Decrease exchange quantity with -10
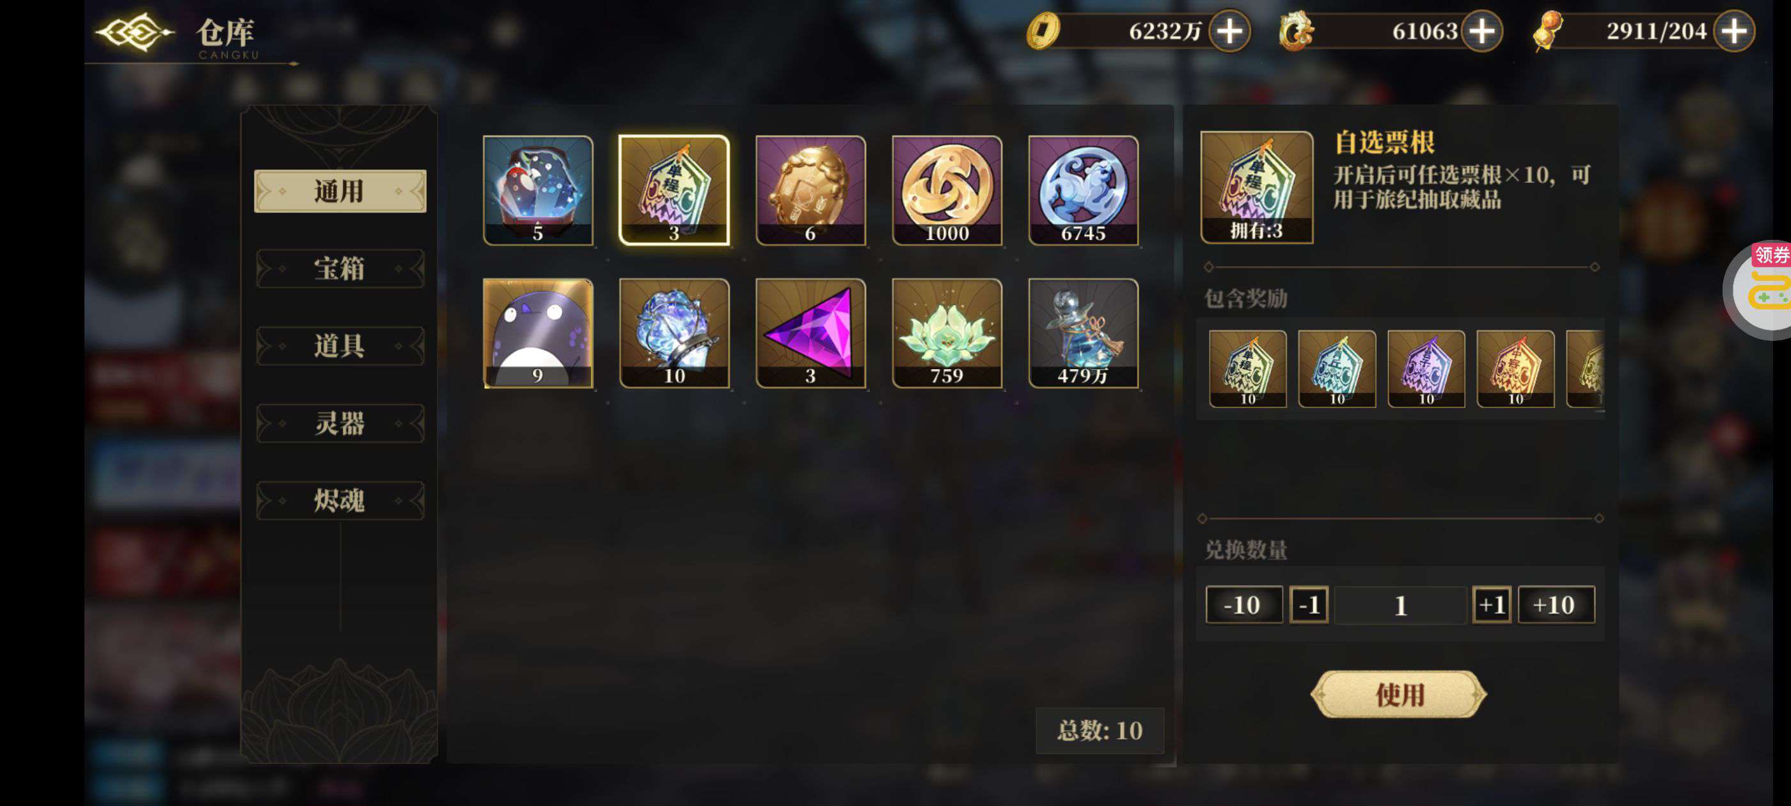The image size is (1791, 806). click(x=1243, y=604)
